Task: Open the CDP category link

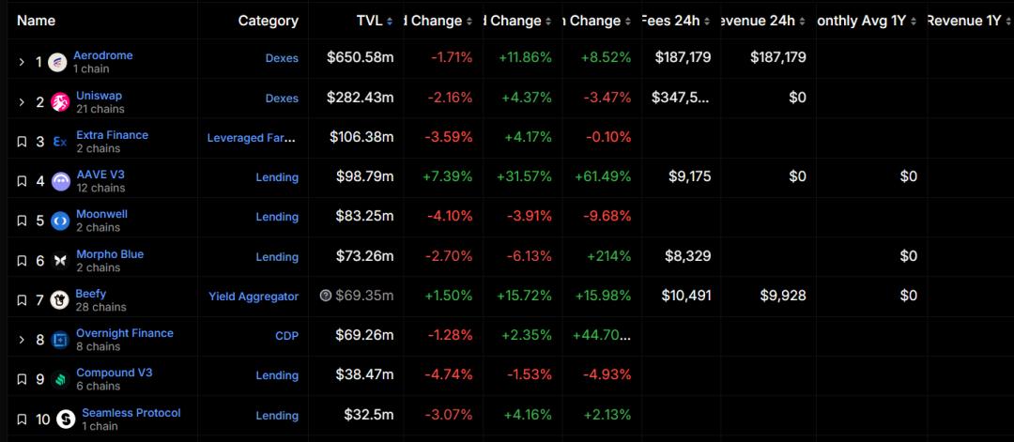Action: 286,336
